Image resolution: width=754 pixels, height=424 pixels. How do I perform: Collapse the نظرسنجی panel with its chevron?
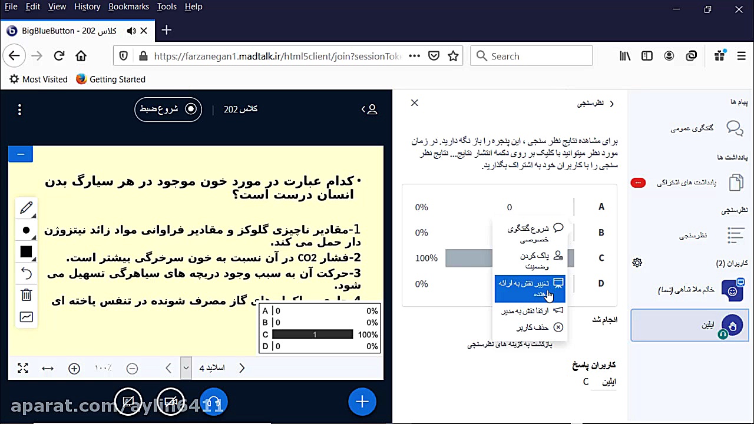point(611,103)
